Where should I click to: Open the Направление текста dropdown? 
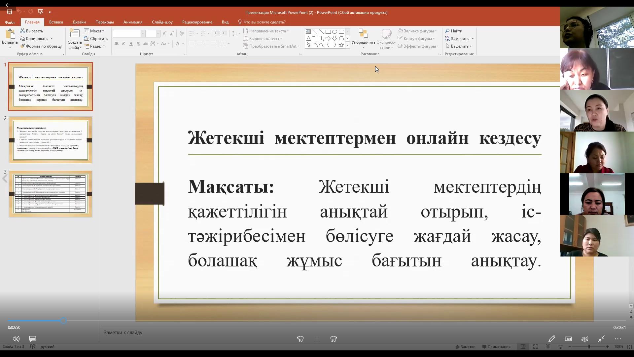point(266,31)
